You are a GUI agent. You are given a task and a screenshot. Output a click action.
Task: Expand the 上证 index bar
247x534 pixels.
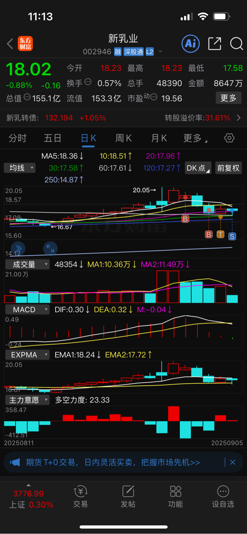[29, 485]
